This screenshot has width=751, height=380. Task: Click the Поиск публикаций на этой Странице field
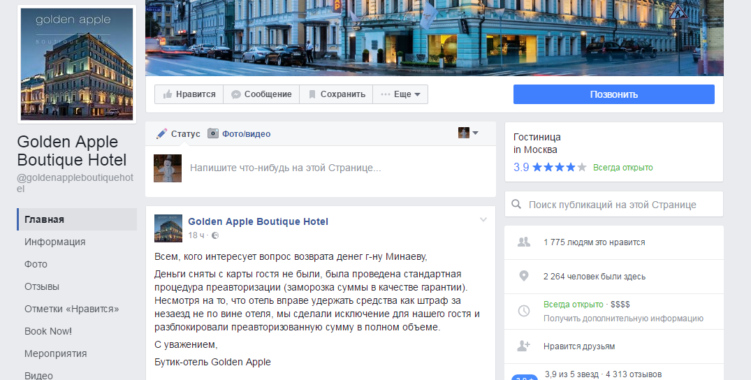pos(613,205)
